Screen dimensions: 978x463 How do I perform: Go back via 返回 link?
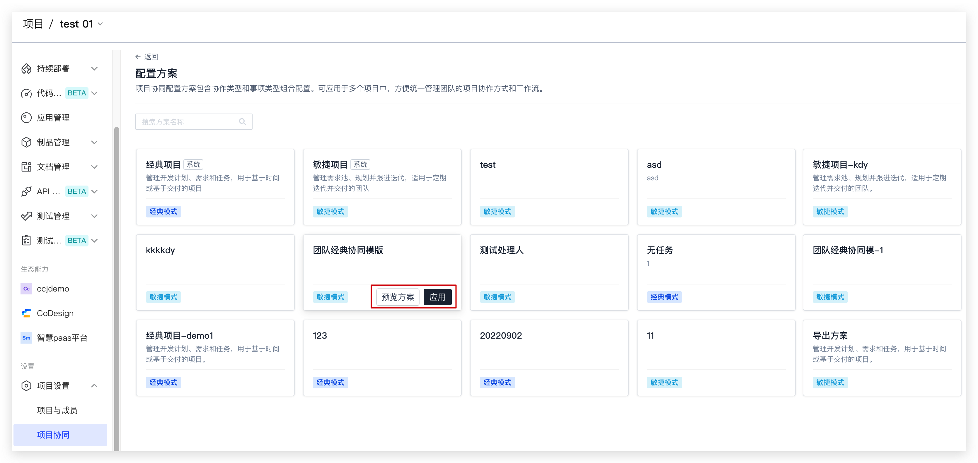(x=146, y=57)
